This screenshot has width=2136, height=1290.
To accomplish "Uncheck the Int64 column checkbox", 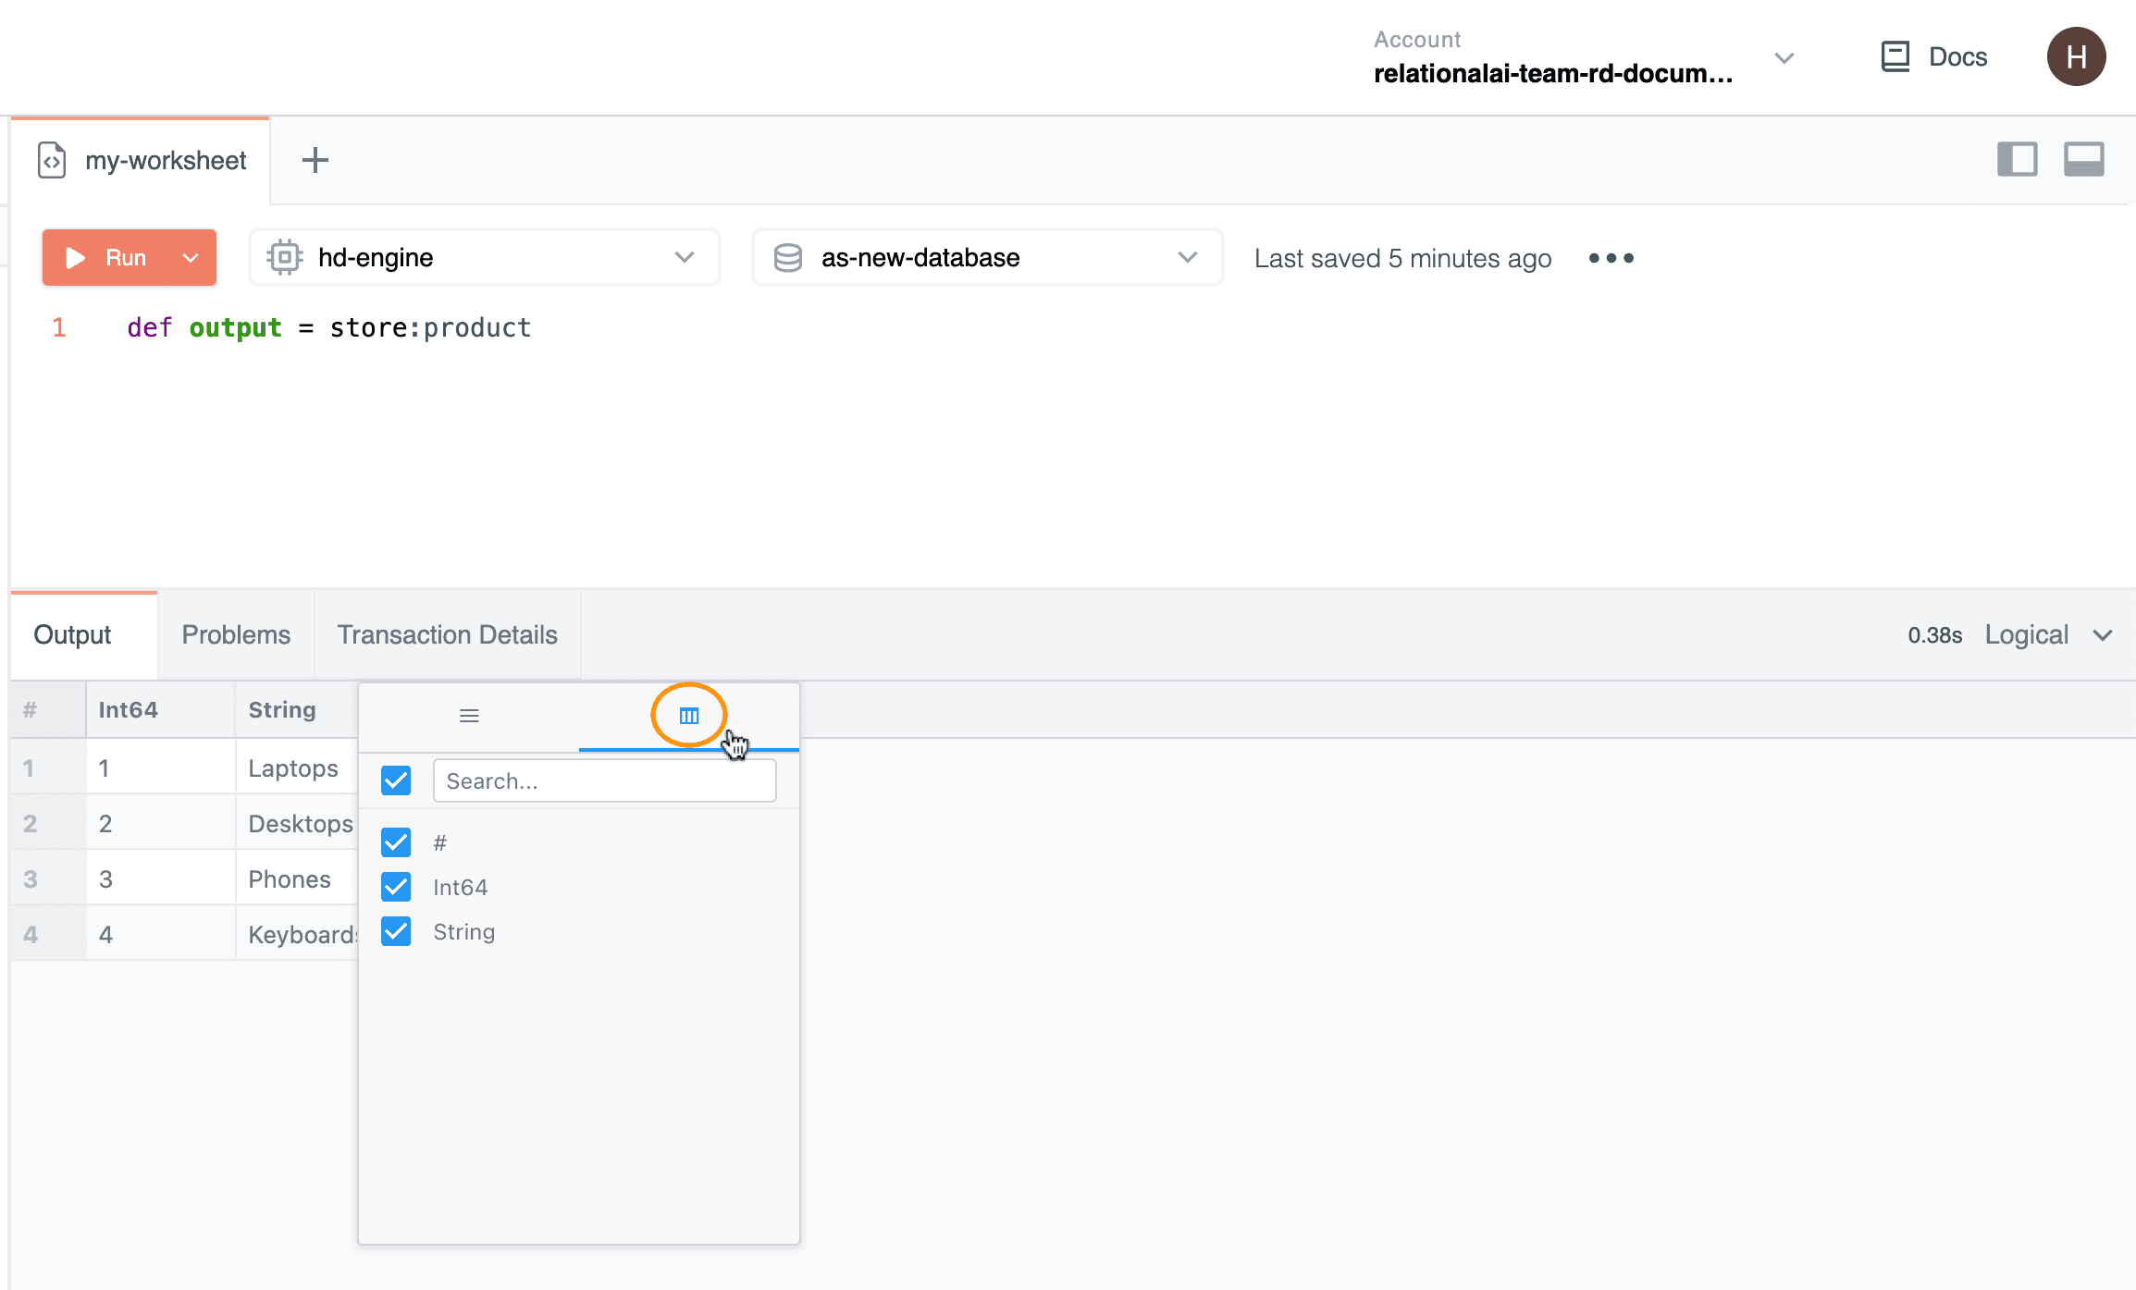I will click(x=396, y=887).
